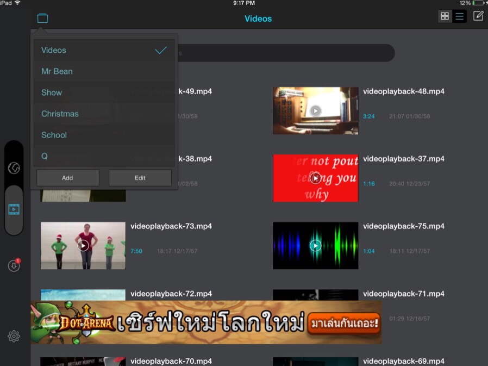Select videoplayback-70.mp4 title
The width and height of the screenshot is (488, 366).
coord(171,361)
